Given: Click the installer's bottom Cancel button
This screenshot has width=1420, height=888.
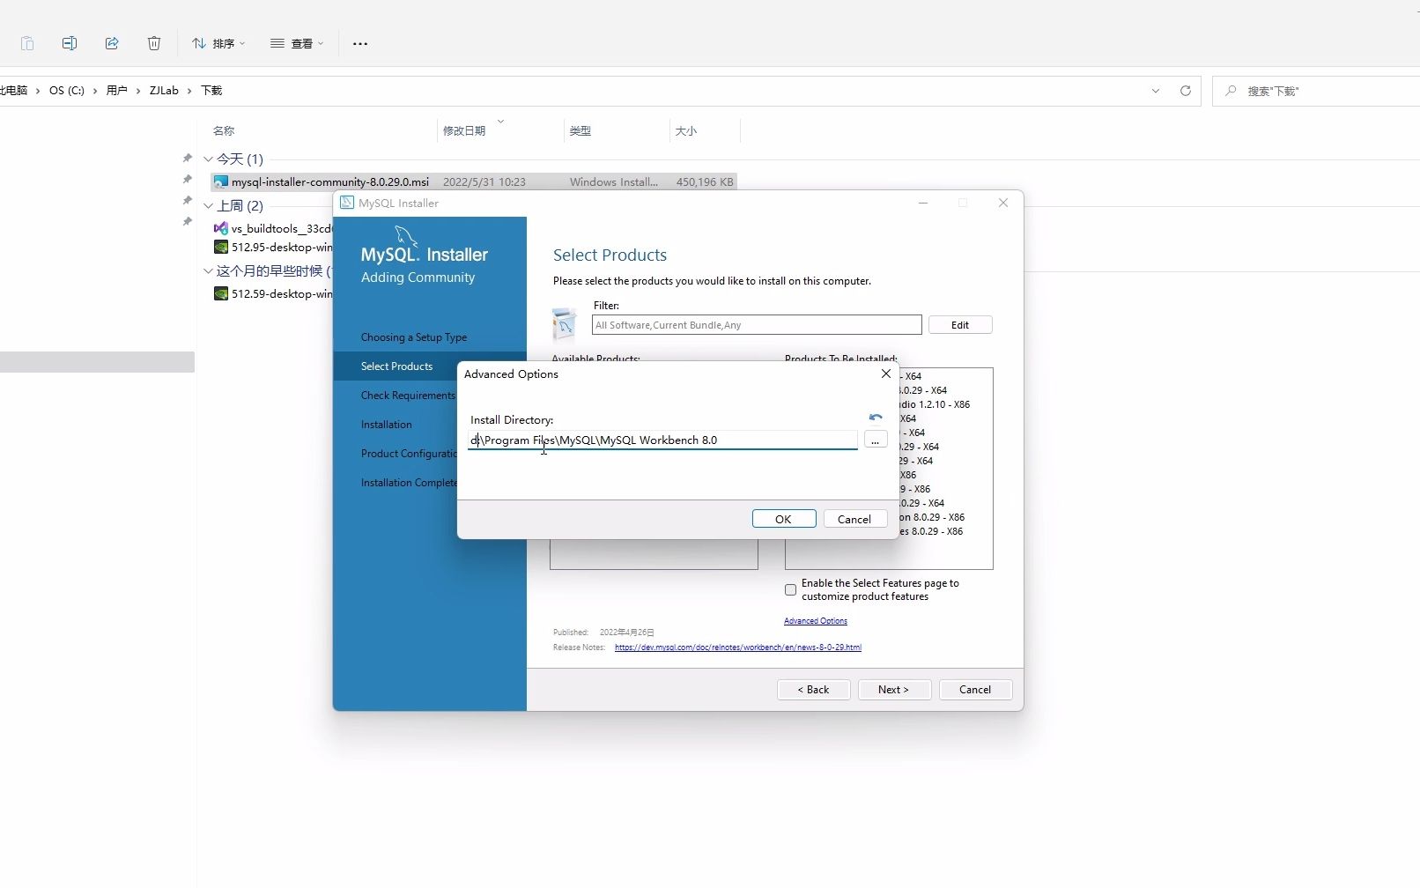Looking at the screenshot, I should pos(976,690).
